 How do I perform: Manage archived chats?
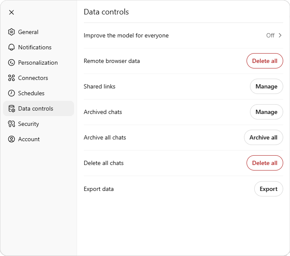point(266,112)
